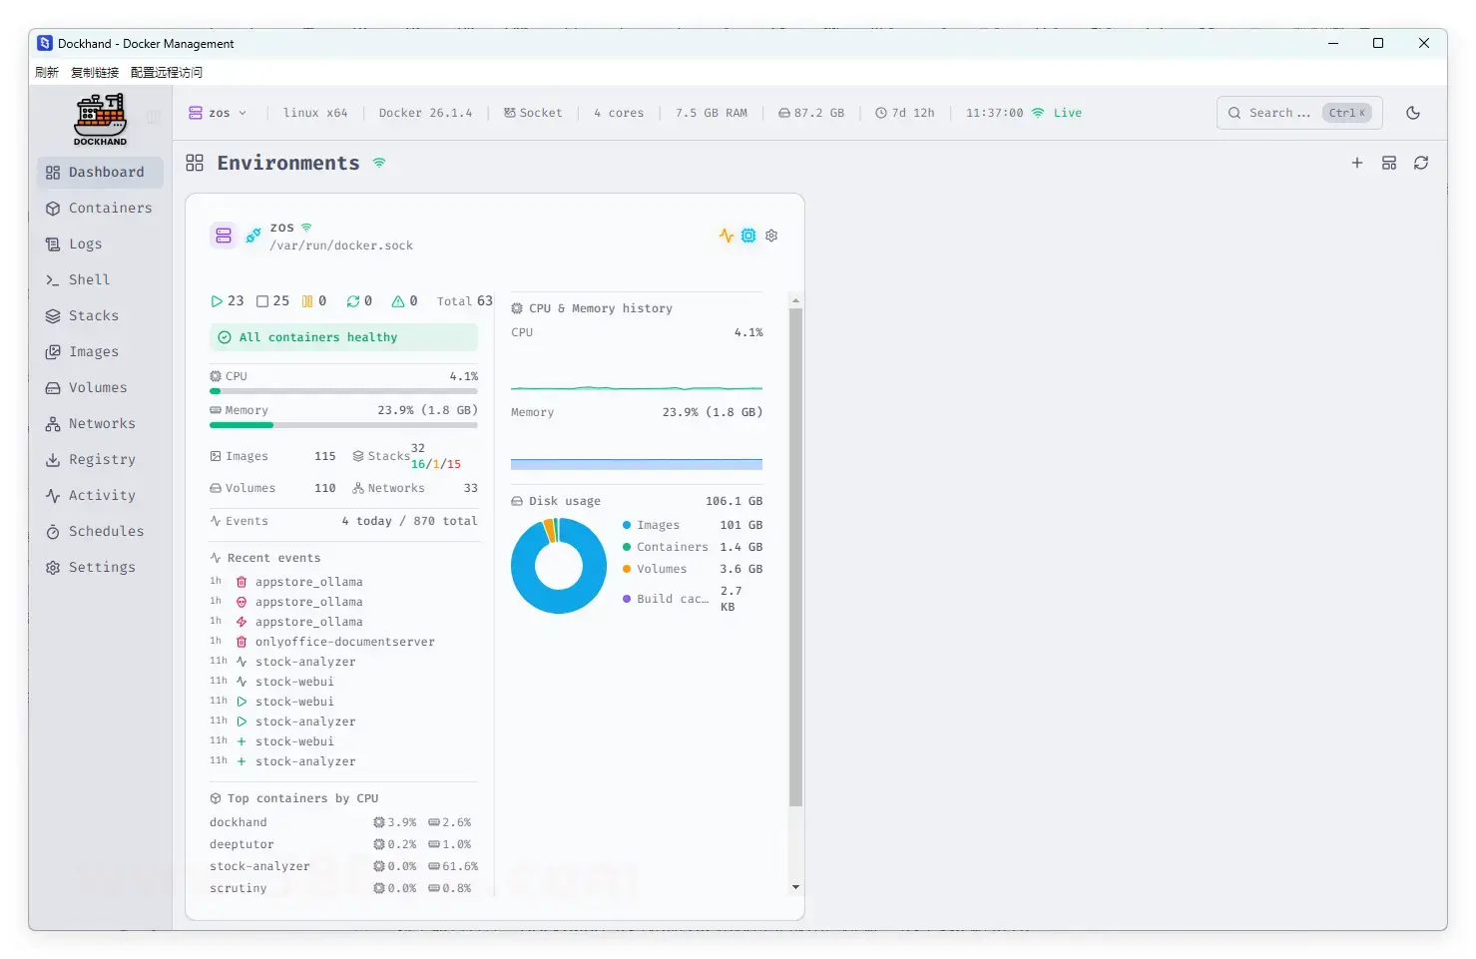Image resolution: width=1476 pixels, height=959 pixels.
Task: Click the blue CPU chip icon
Action: pos(748,236)
